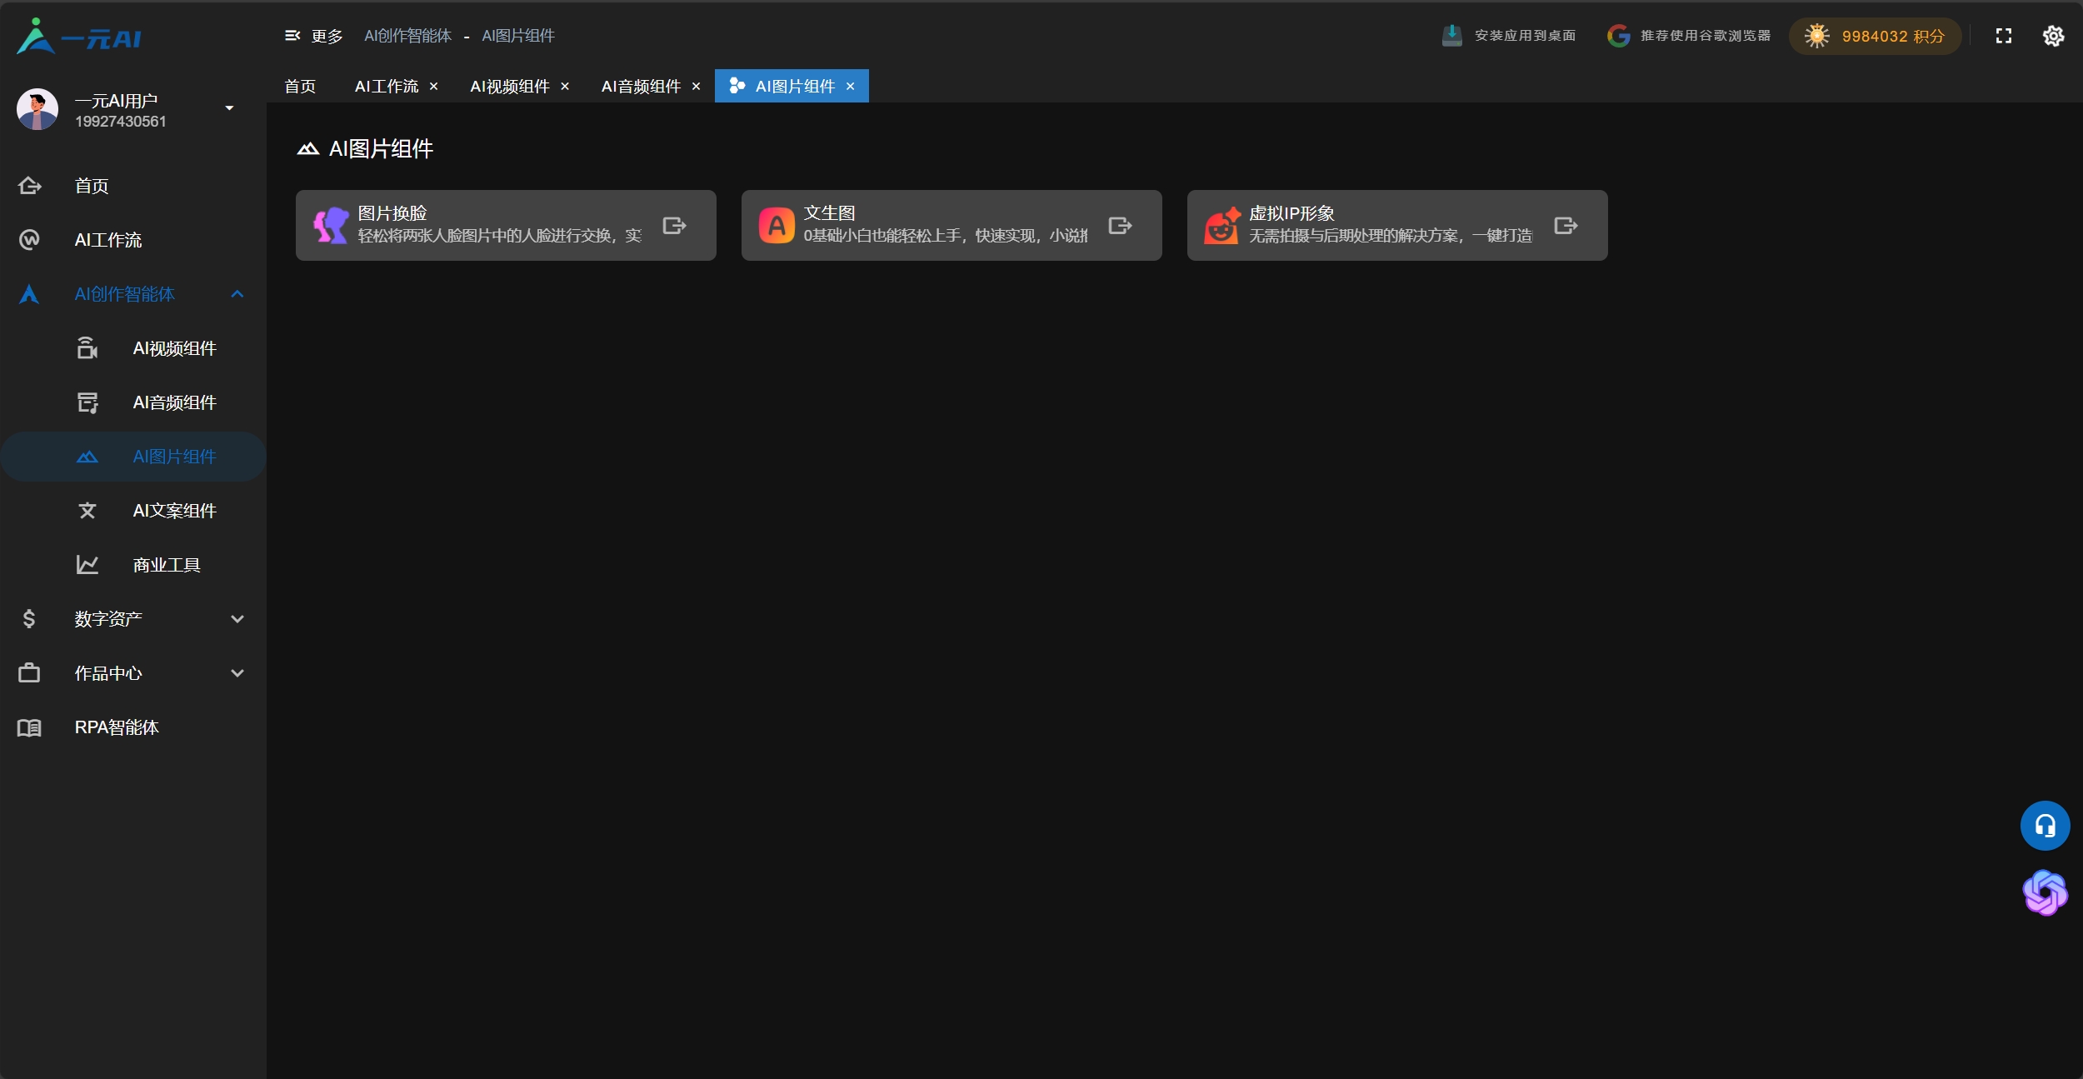The height and width of the screenshot is (1079, 2083).
Task: Toggle fullscreen mode icon
Action: click(2003, 36)
